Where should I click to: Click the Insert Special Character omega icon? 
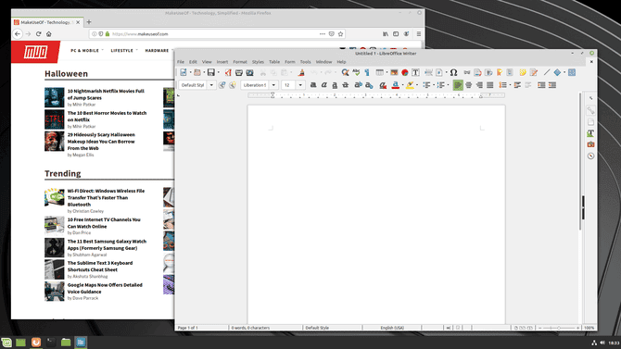[x=454, y=72]
